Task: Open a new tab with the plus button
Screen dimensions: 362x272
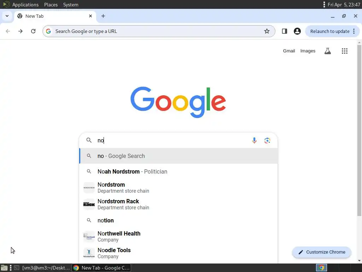Action: (x=103, y=16)
